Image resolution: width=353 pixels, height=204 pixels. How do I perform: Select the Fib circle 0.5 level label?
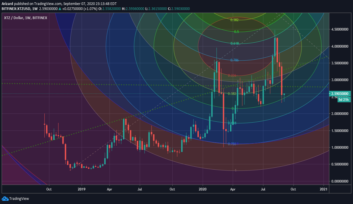click(x=236, y=31)
